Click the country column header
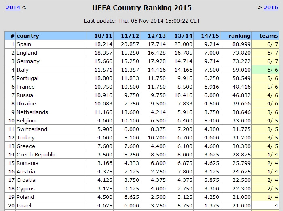 (x=28, y=36)
